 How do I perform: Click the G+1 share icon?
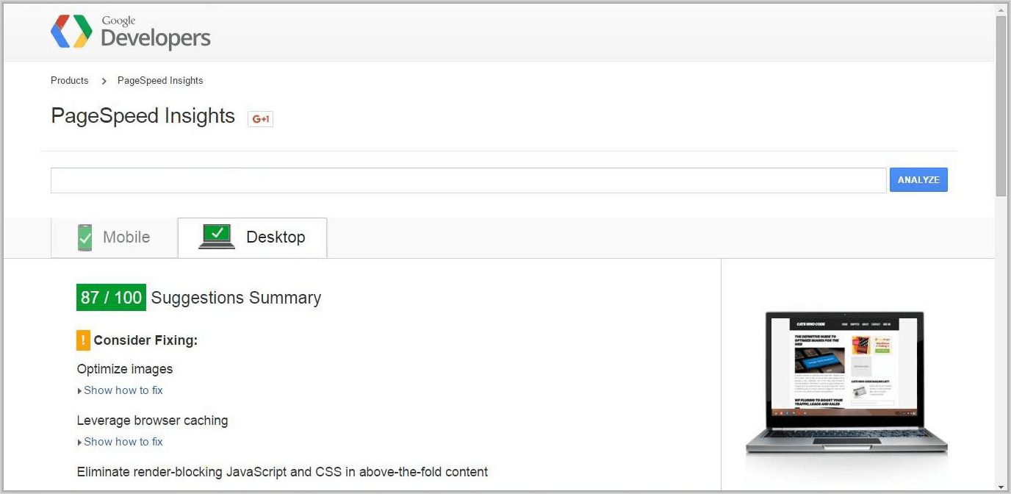[x=260, y=118]
